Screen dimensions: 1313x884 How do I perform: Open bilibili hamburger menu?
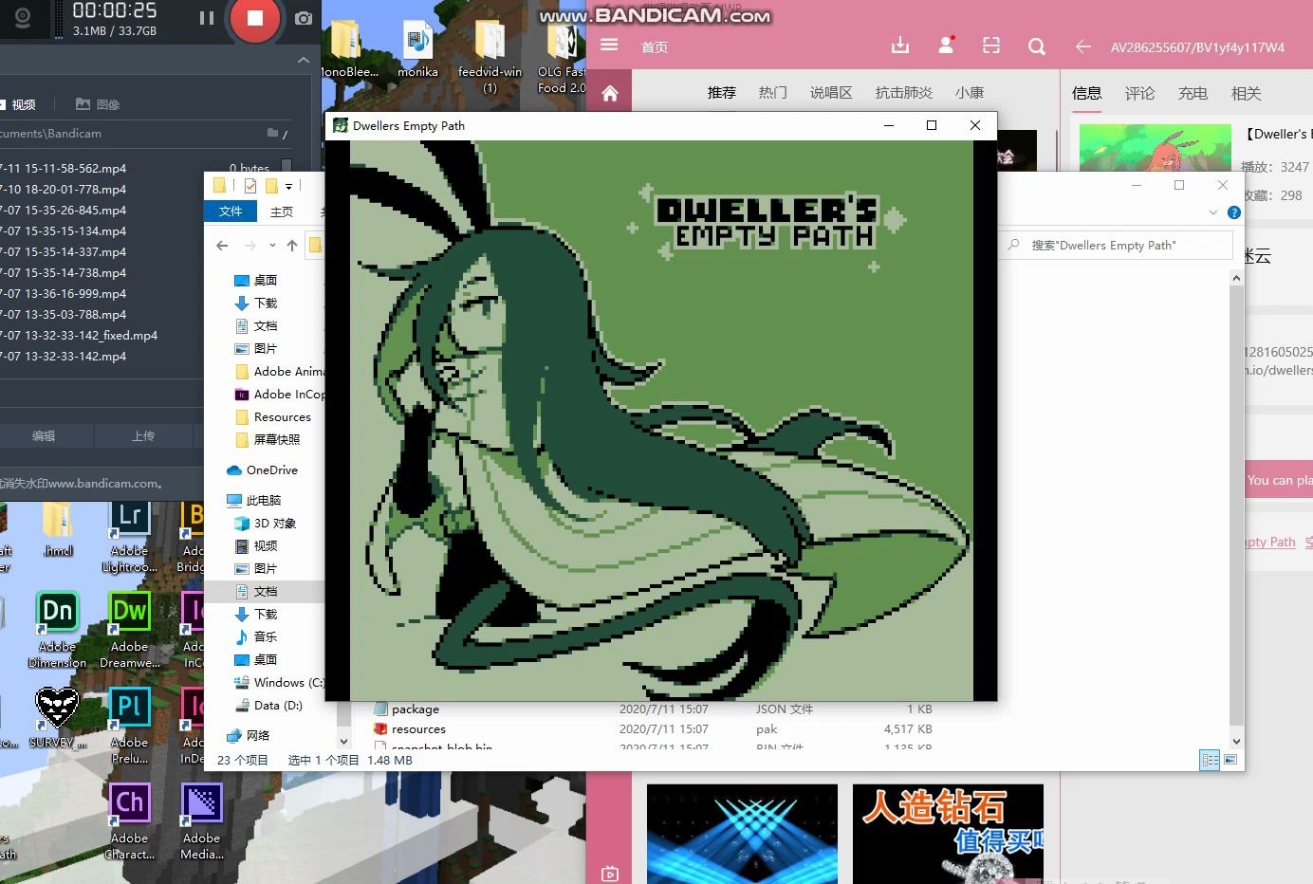point(609,46)
